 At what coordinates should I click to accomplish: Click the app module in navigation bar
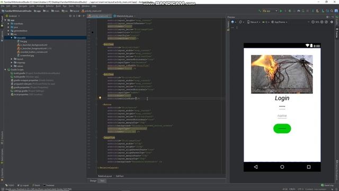(38, 11)
